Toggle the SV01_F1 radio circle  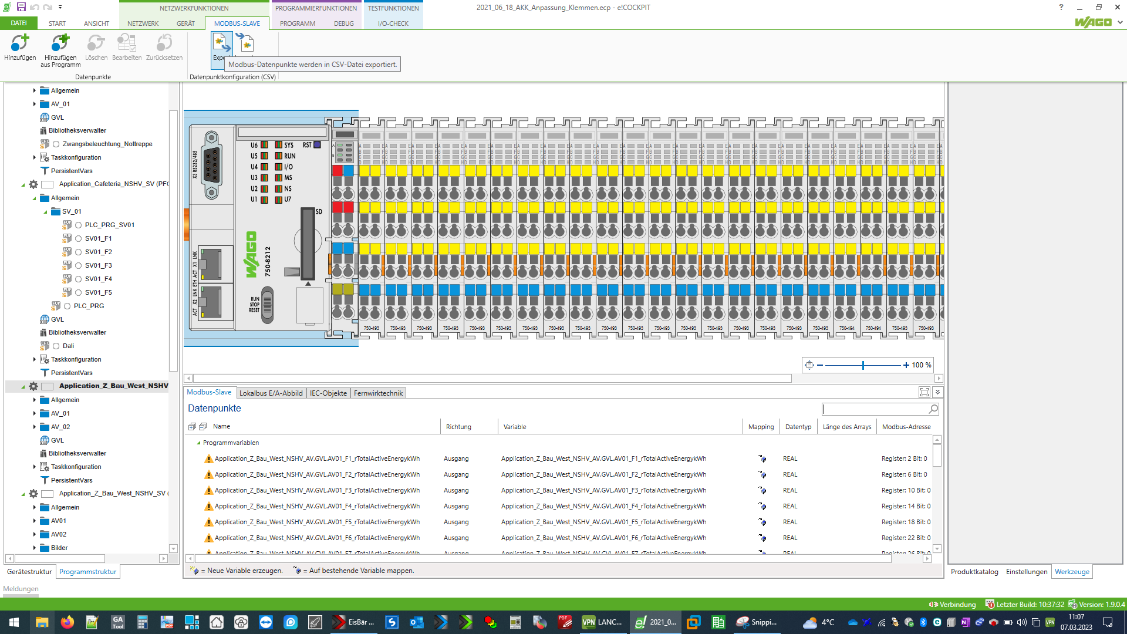tap(78, 239)
